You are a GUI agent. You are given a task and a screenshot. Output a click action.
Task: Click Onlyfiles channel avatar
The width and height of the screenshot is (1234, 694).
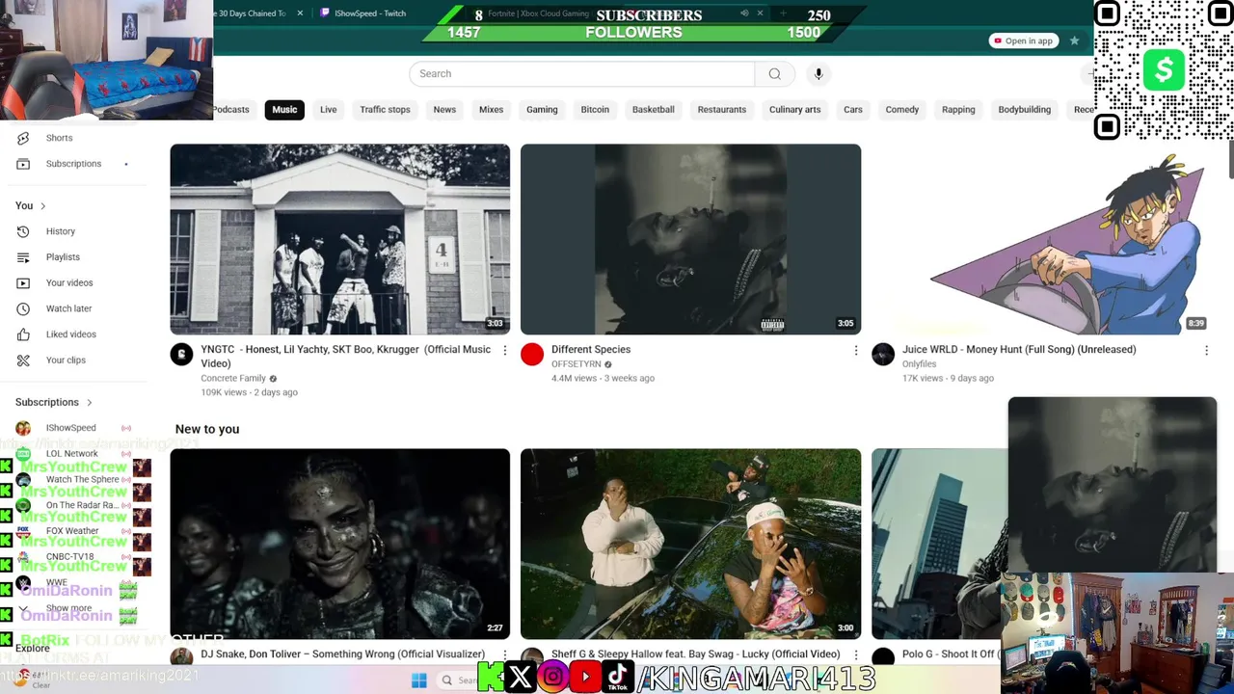pos(883,355)
